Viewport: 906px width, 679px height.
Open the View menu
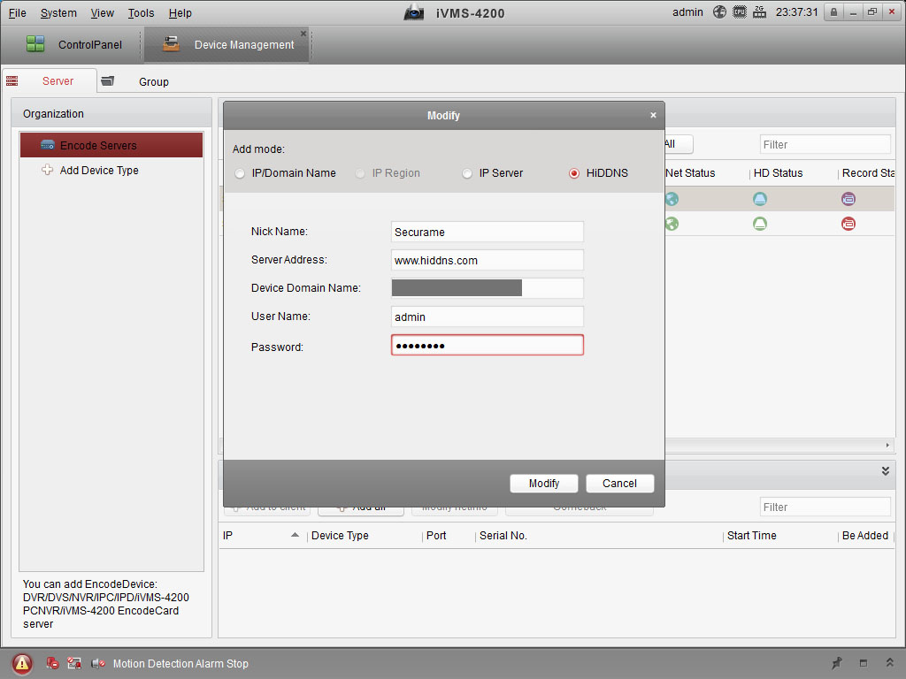tap(103, 12)
